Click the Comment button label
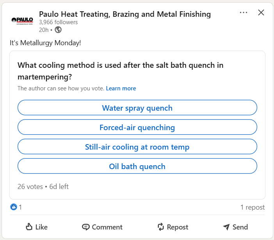This screenshot has width=274, height=240. pyautogui.click(x=107, y=227)
